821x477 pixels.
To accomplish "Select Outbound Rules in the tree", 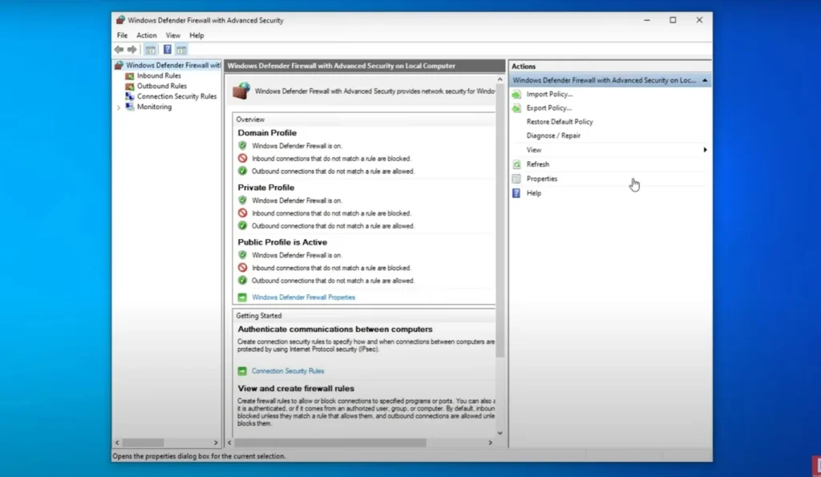I will (162, 87).
